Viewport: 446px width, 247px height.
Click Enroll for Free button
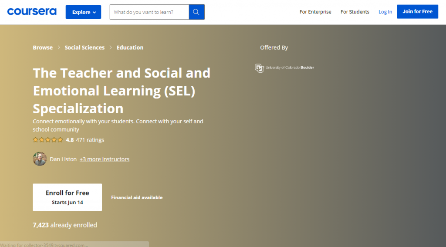pyautogui.click(x=67, y=197)
